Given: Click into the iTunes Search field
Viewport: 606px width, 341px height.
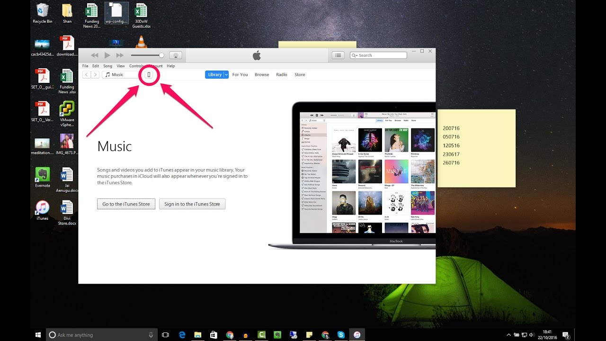Looking at the screenshot, I should (378, 55).
